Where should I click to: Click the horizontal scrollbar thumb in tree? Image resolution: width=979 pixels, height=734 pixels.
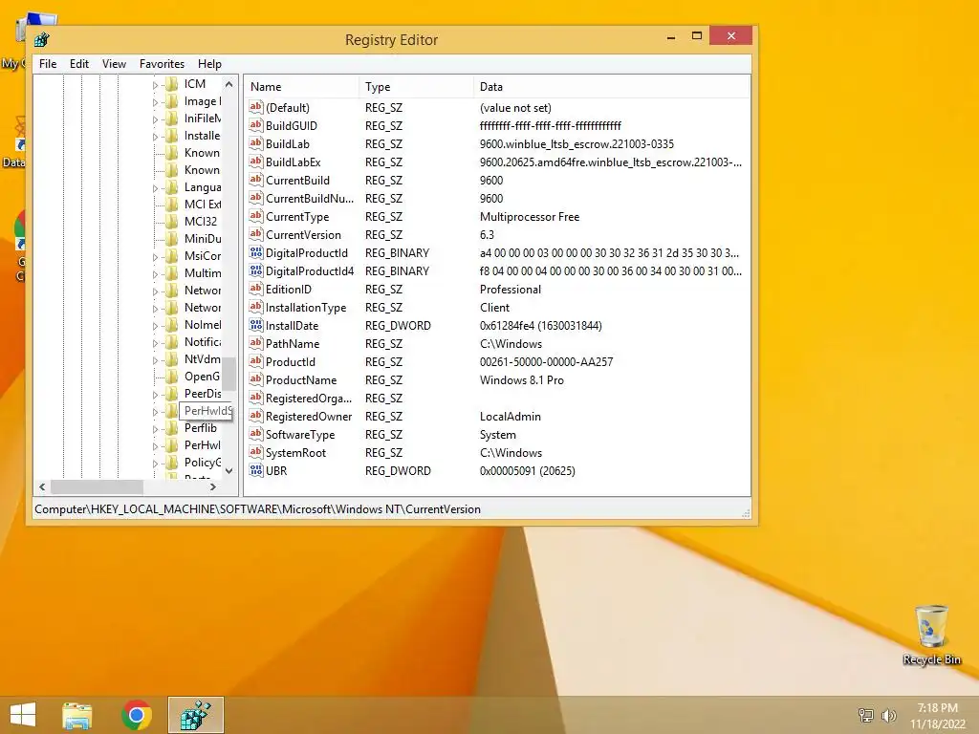97,486
